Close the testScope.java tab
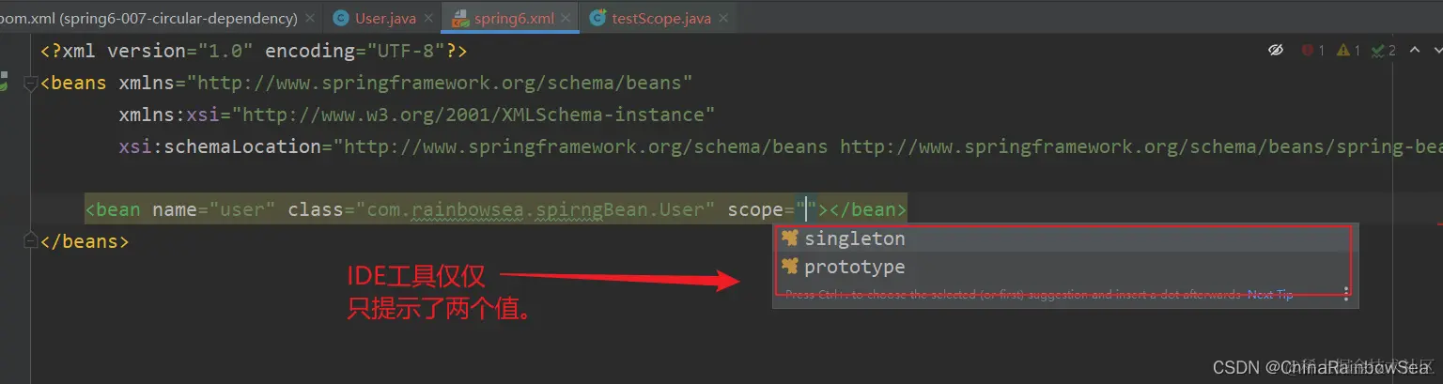This screenshot has width=1443, height=384. [x=723, y=18]
